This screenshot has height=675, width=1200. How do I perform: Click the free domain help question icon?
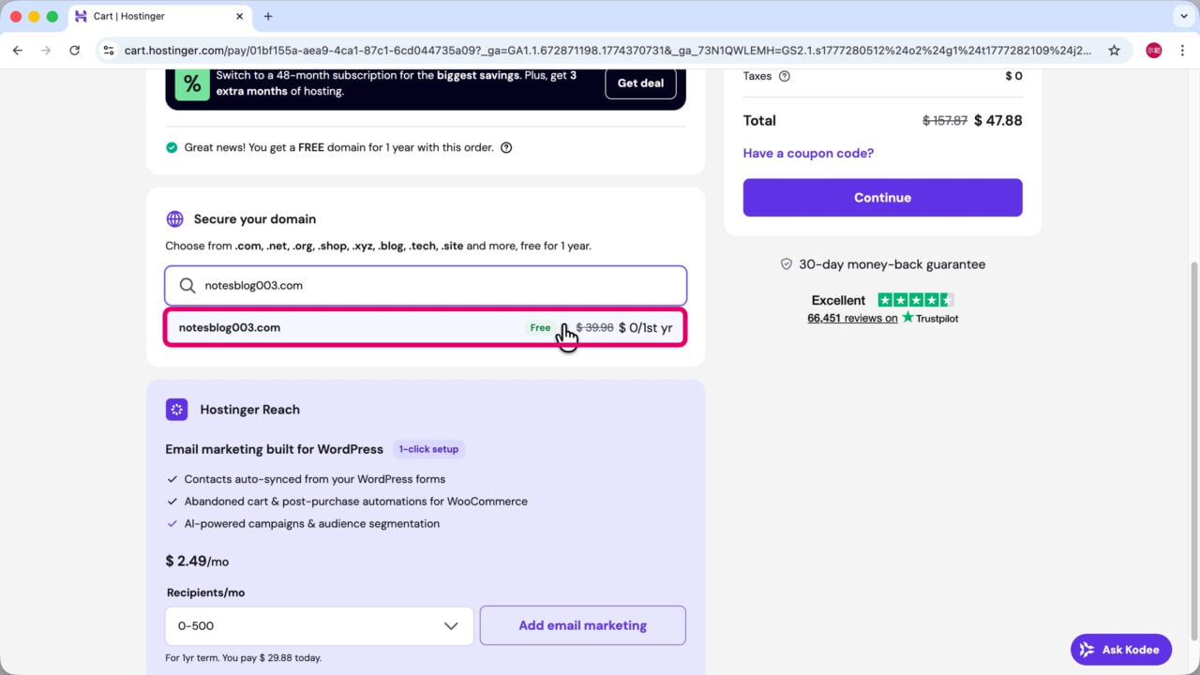click(x=506, y=147)
